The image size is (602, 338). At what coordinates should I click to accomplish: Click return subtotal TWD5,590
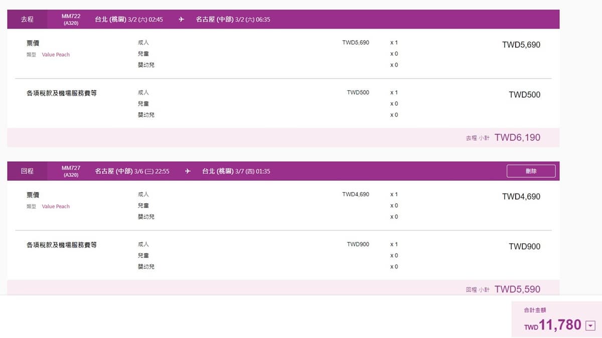pos(517,289)
